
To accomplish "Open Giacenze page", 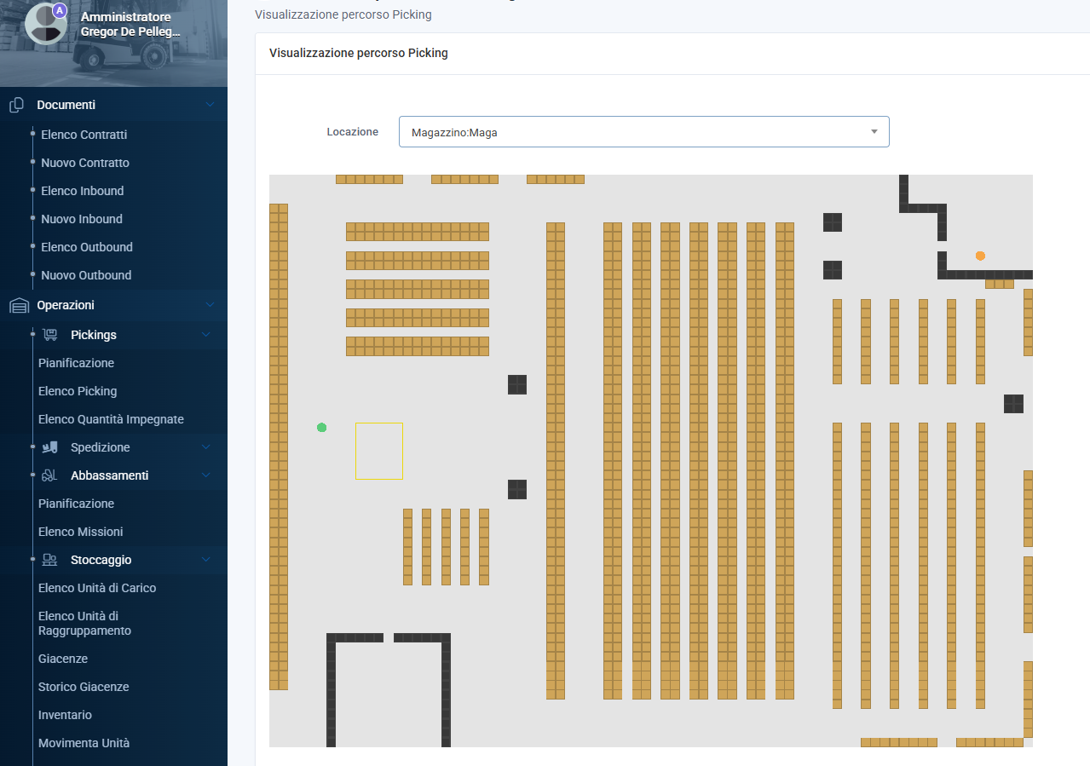I will [x=63, y=659].
